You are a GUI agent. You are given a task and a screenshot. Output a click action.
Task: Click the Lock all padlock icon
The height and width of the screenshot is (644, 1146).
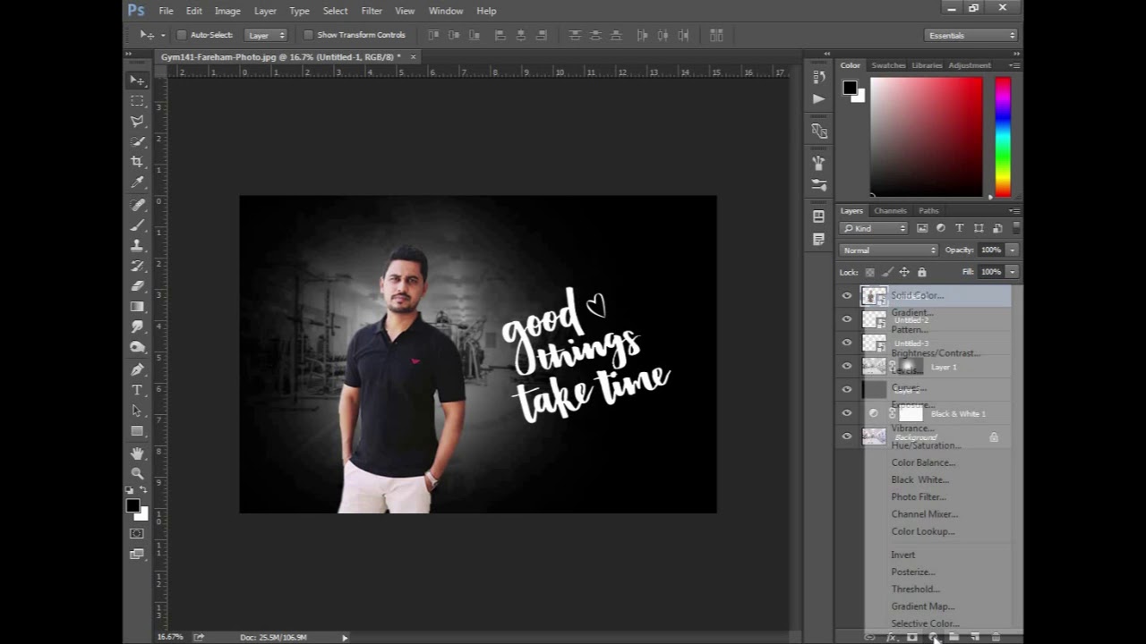tap(921, 272)
